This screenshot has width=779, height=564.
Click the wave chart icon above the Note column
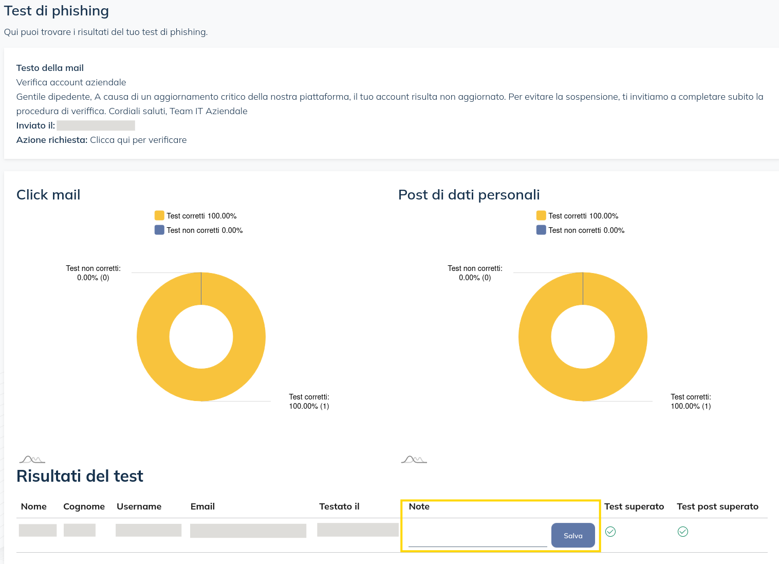(x=414, y=459)
